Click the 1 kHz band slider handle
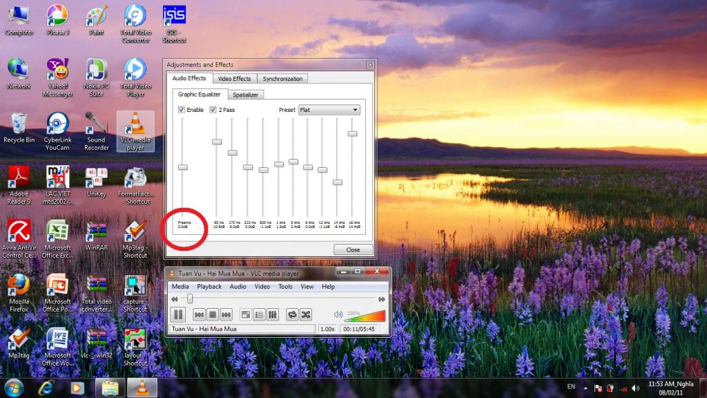 point(279,164)
